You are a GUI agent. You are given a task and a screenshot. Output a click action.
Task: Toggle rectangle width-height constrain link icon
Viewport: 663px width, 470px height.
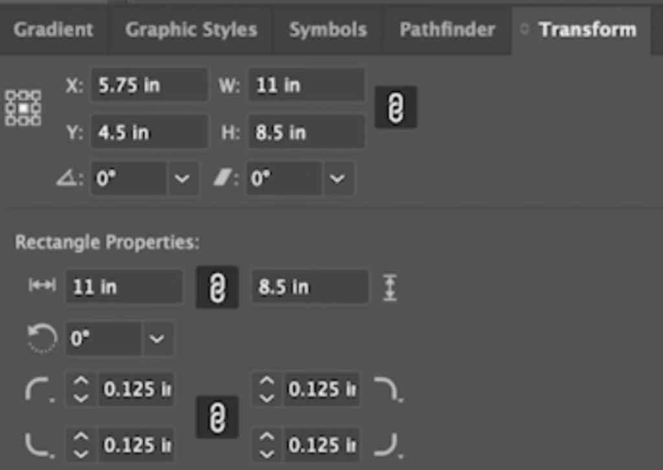pyautogui.click(x=218, y=287)
